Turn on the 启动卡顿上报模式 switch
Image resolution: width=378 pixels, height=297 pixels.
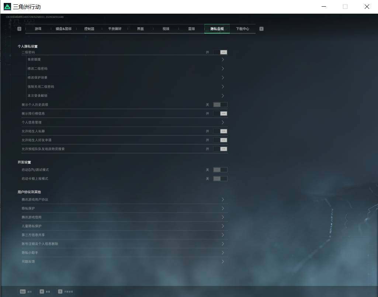point(220,179)
